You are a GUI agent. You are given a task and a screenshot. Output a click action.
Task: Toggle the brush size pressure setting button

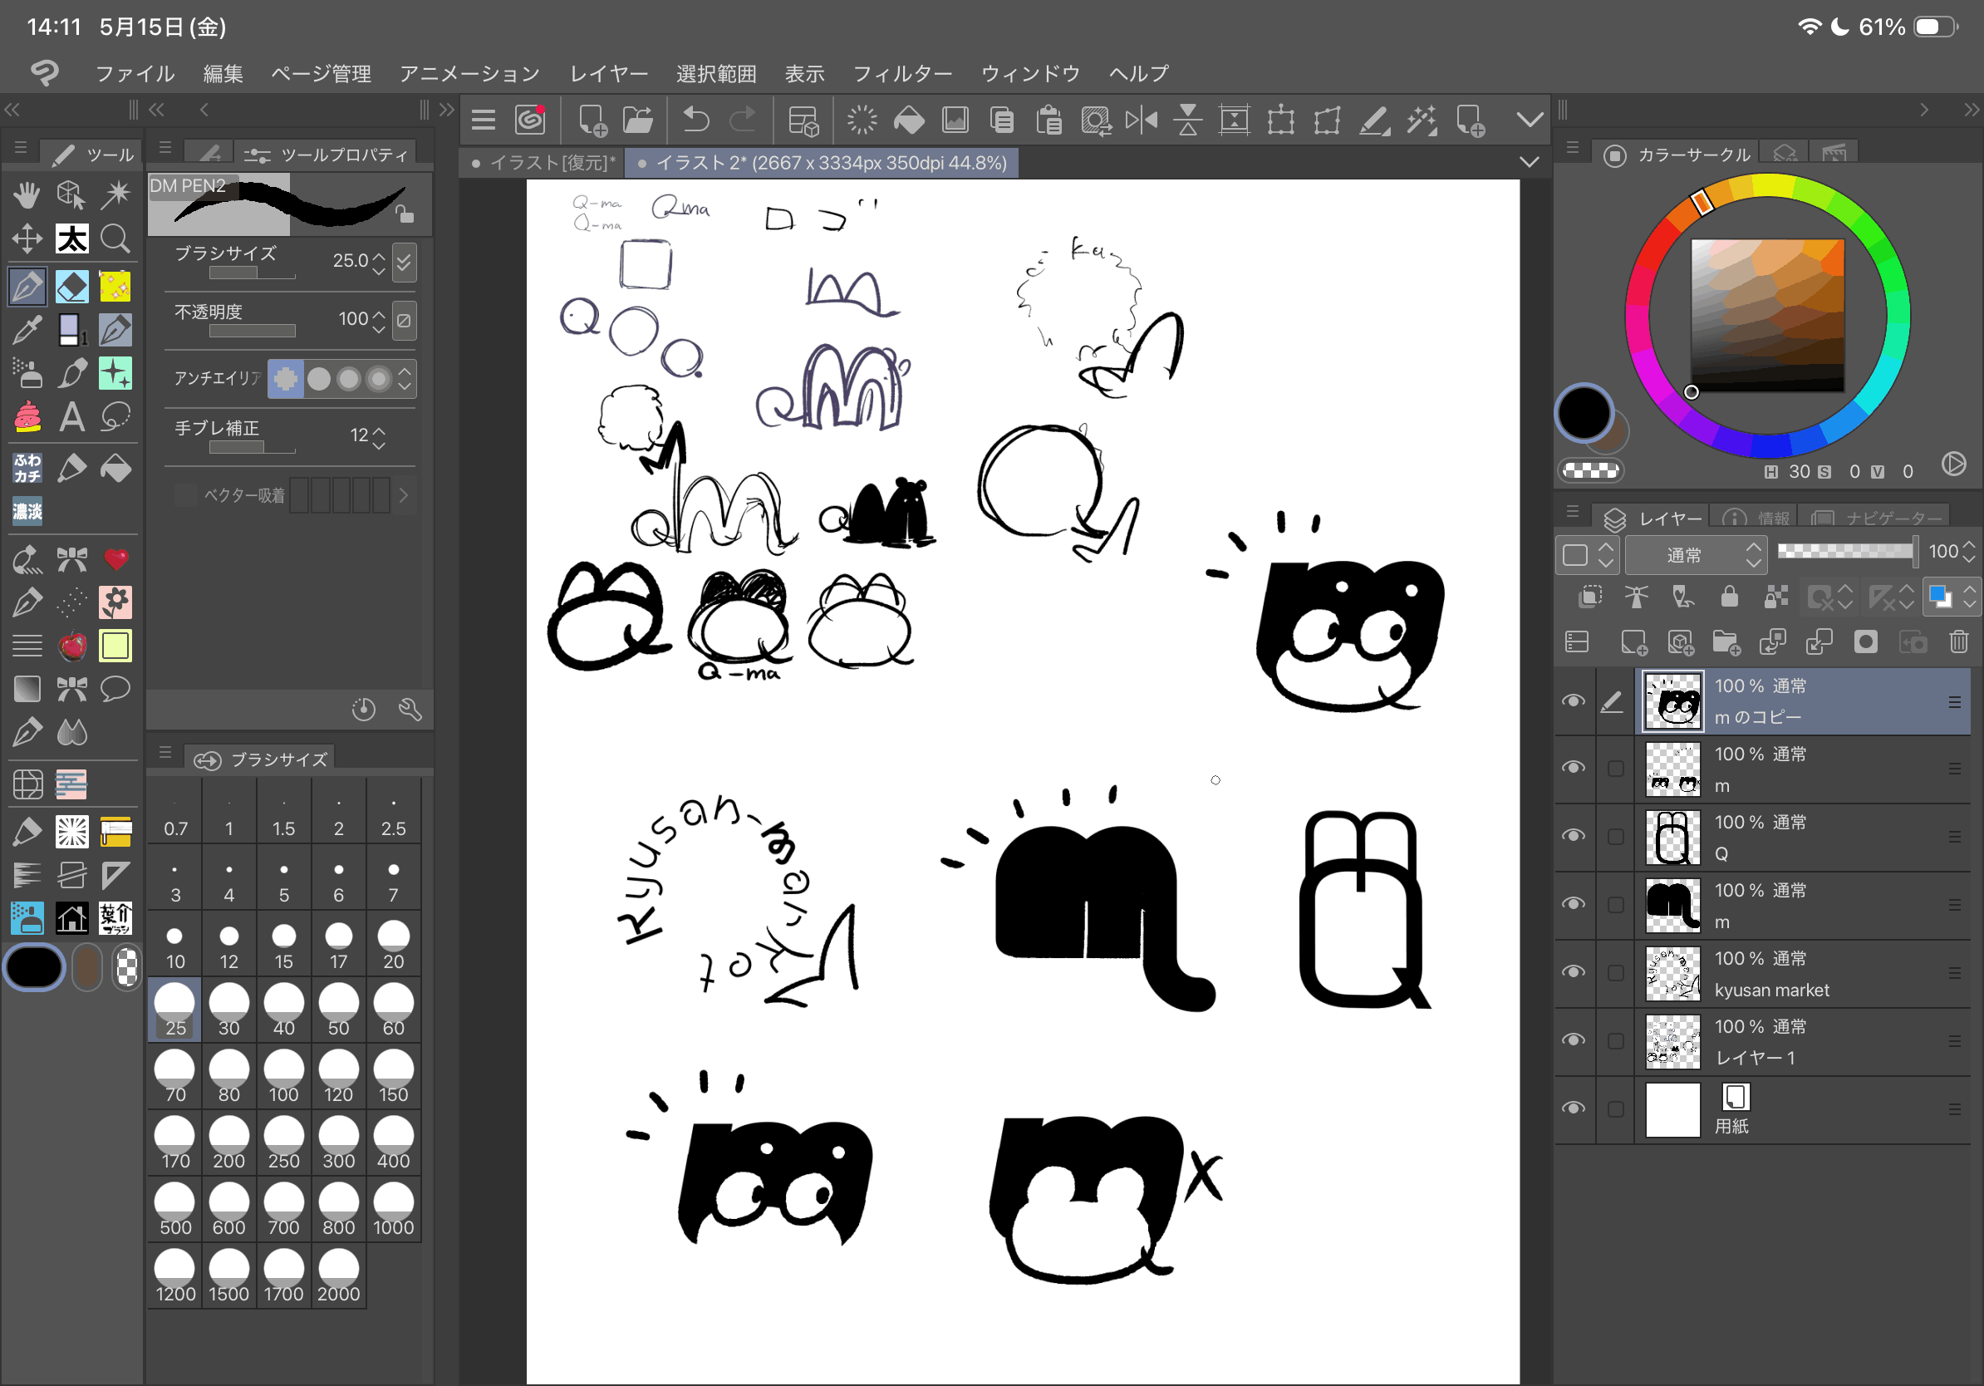click(x=404, y=262)
